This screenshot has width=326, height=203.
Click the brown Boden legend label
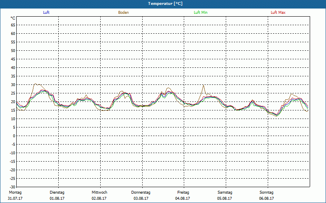(123, 13)
